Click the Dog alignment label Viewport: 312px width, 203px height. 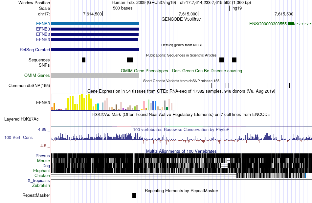tap(46, 166)
